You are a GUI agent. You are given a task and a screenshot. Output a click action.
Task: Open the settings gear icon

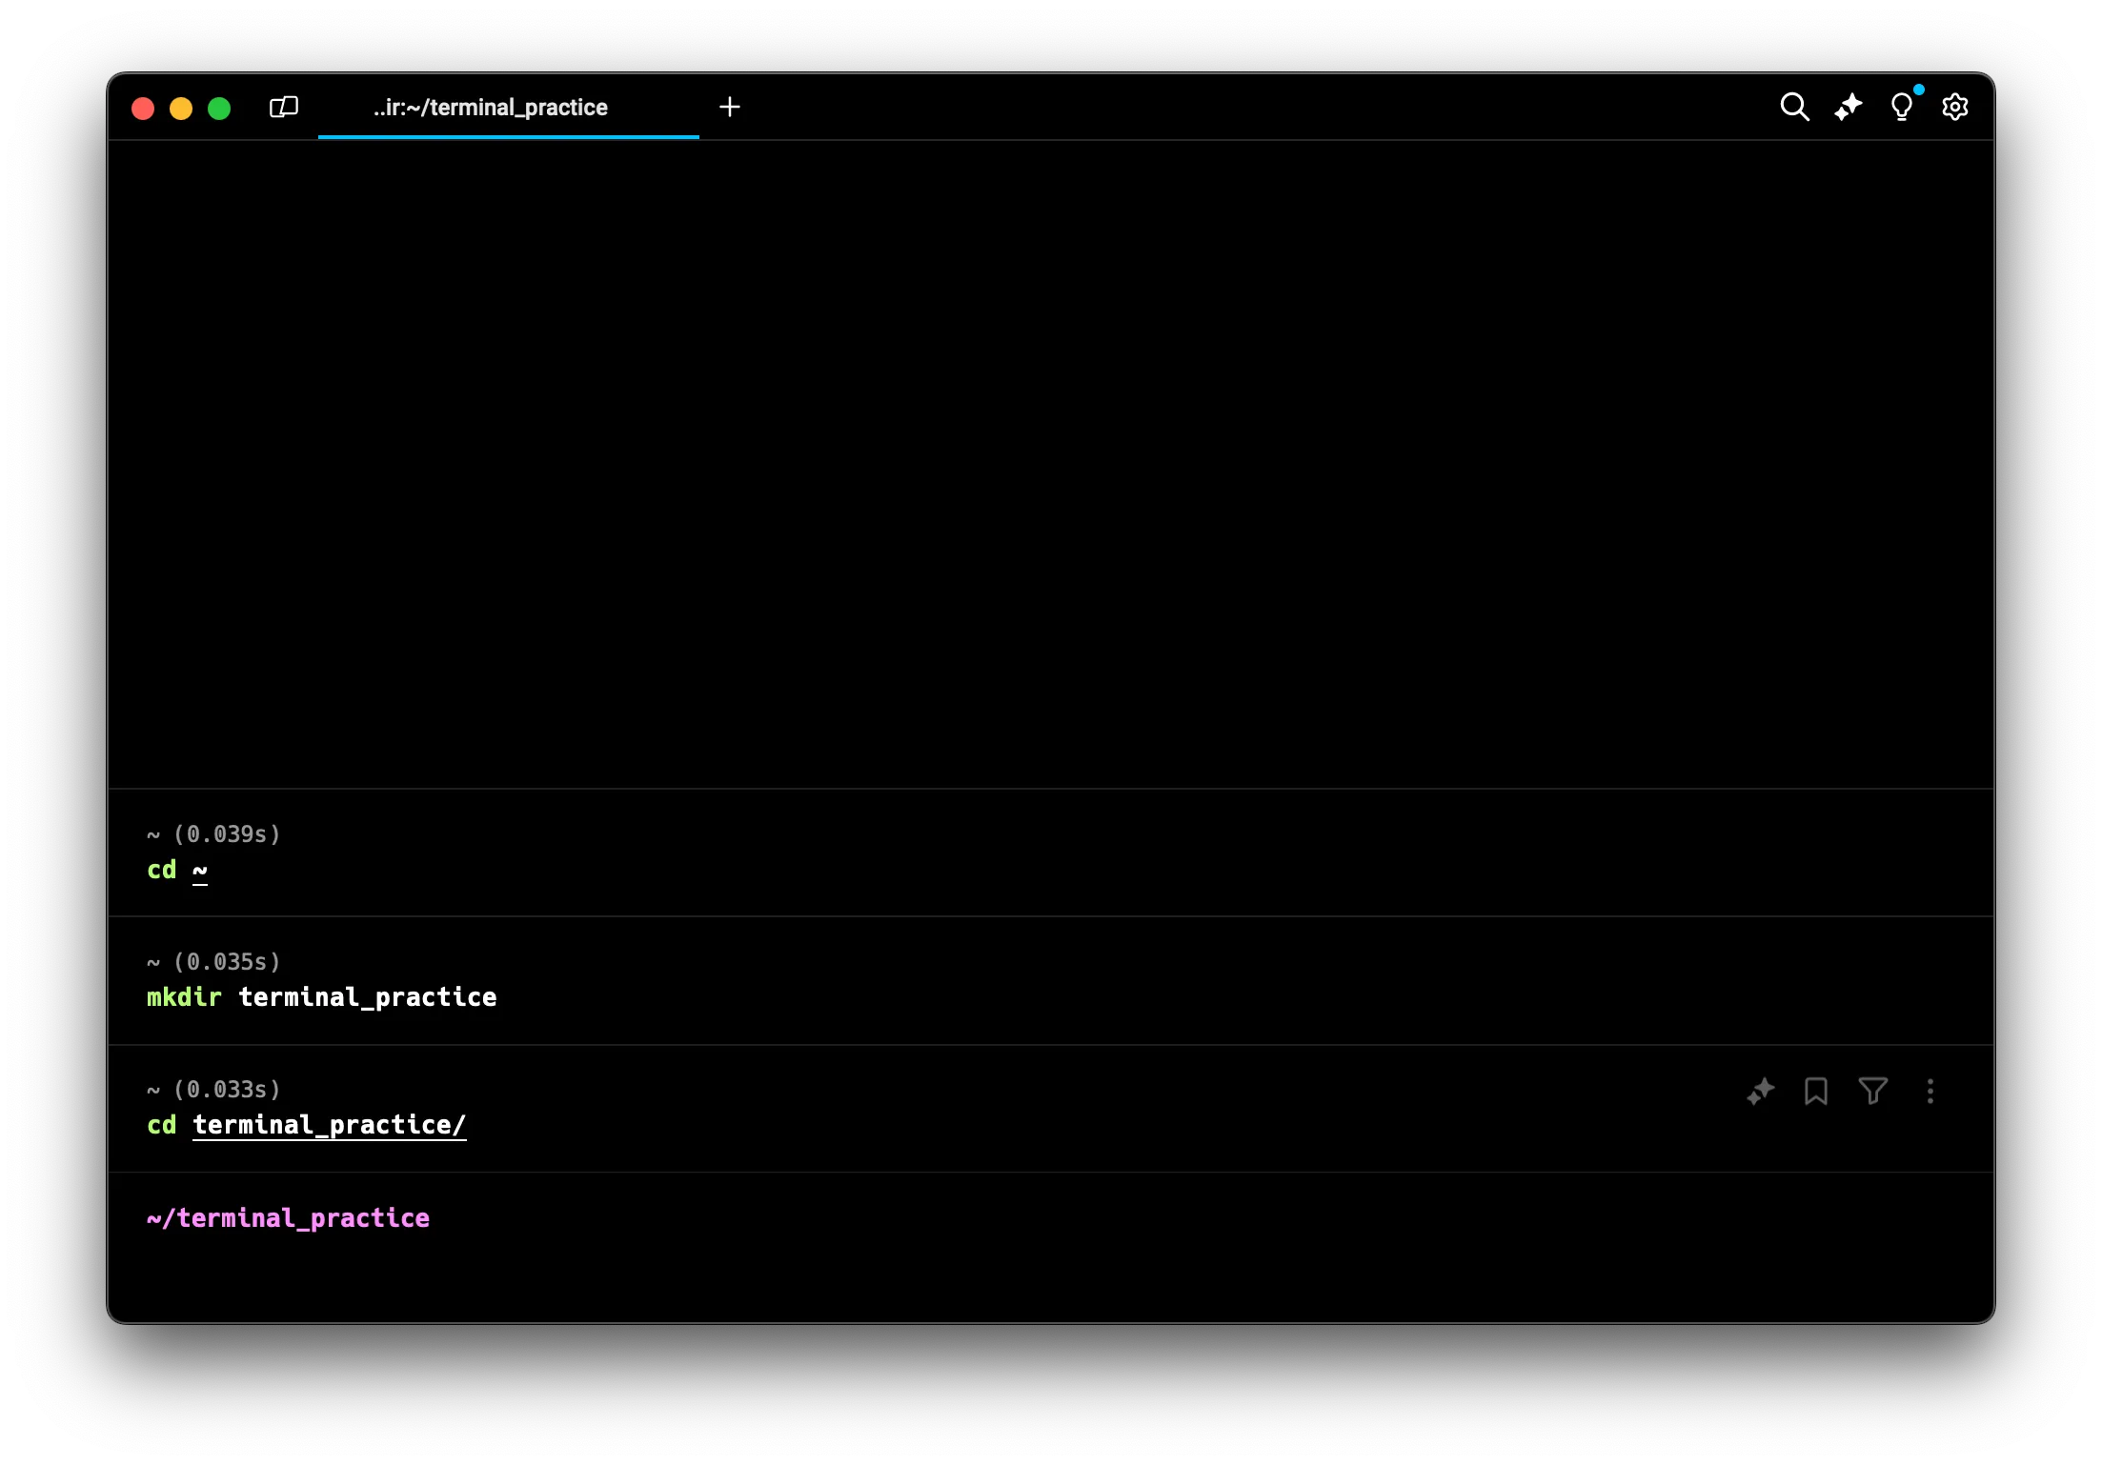1955,107
